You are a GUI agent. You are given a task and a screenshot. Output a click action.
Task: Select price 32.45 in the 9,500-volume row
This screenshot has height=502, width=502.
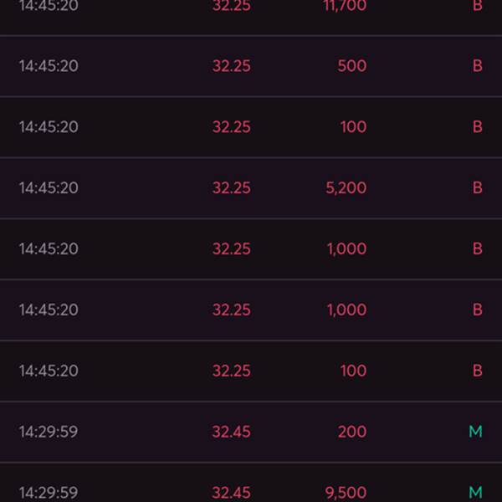(231, 493)
